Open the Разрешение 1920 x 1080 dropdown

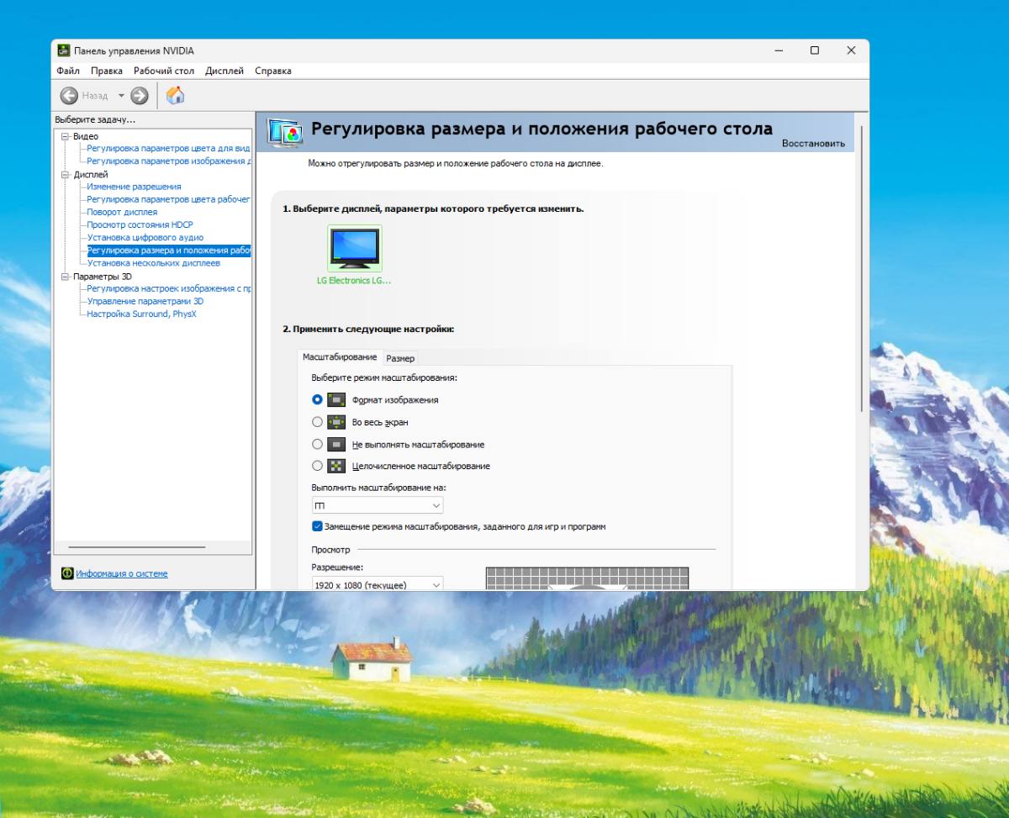pos(378,583)
